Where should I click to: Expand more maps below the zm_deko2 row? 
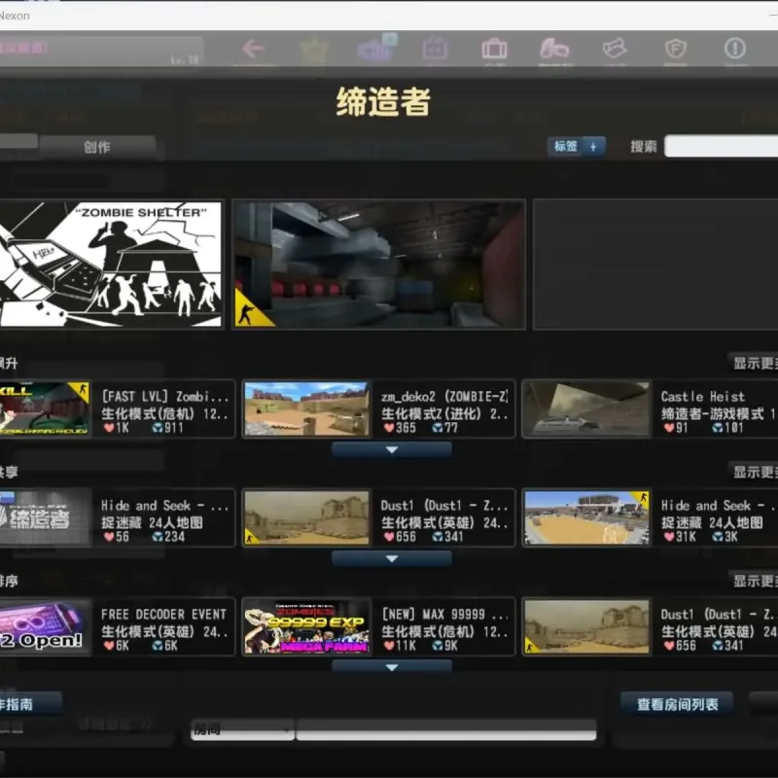[392, 449]
